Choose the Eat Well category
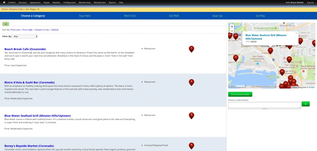Image resolution: width=317 pixels, height=151 pixels. coord(174,16)
